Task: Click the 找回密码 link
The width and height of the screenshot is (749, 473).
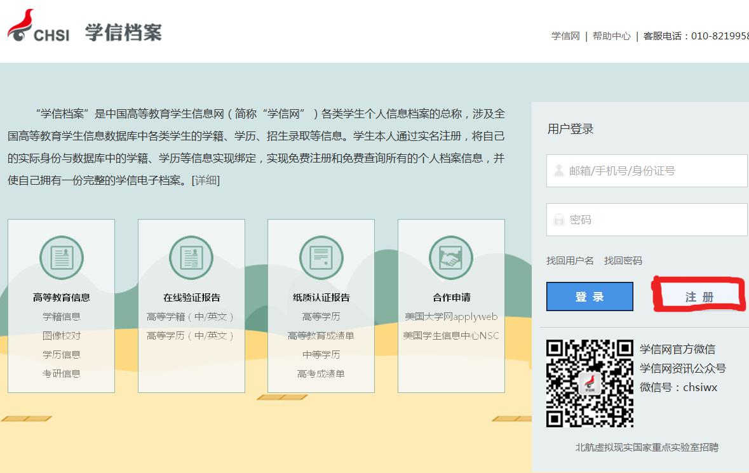Action: 623,261
